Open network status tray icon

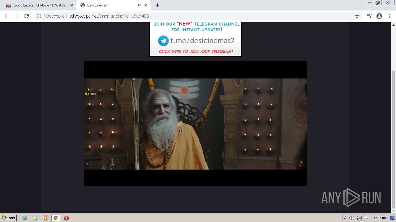click(359, 218)
